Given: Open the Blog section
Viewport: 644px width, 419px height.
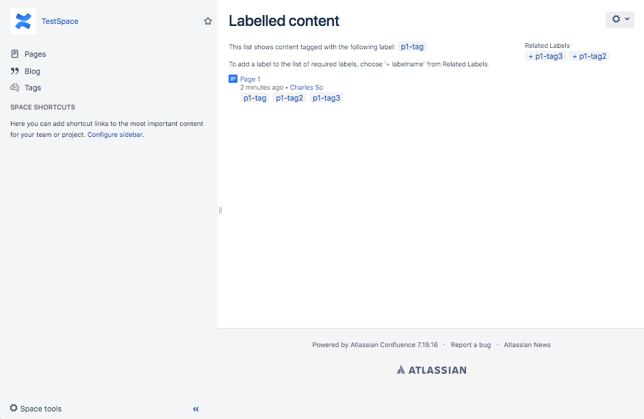Looking at the screenshot, I should click(32, 71).
